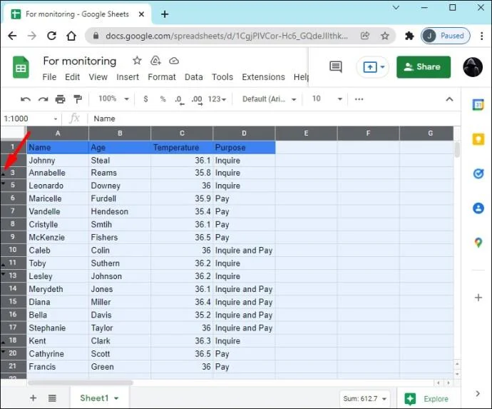Open the Edit menu
The height and width of the screenshot is (409, 492).
click(x=72, y=77)
